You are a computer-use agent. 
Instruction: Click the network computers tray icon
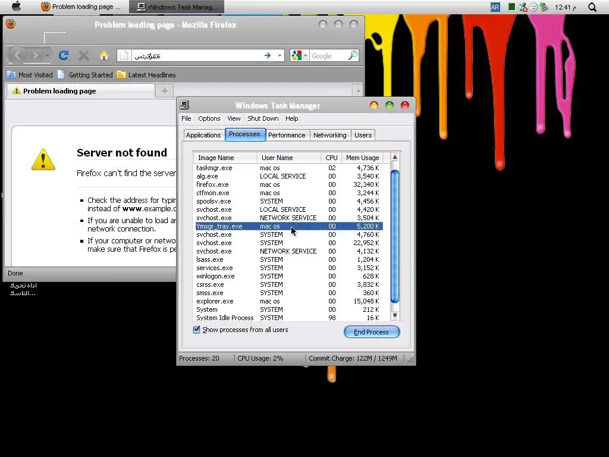tap(523, 7)
